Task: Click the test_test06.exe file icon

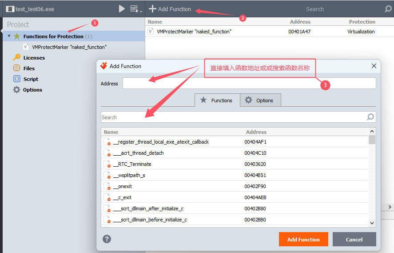Action: (10, 9)
